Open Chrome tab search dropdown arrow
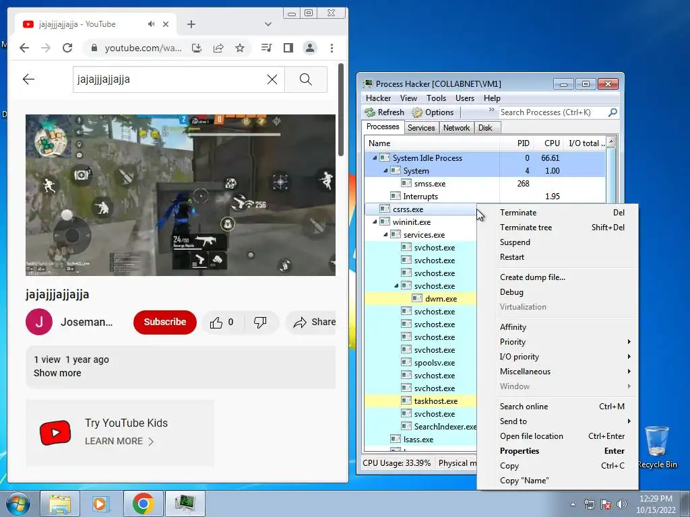Screen dimensions: 690x517 [268, 24]
